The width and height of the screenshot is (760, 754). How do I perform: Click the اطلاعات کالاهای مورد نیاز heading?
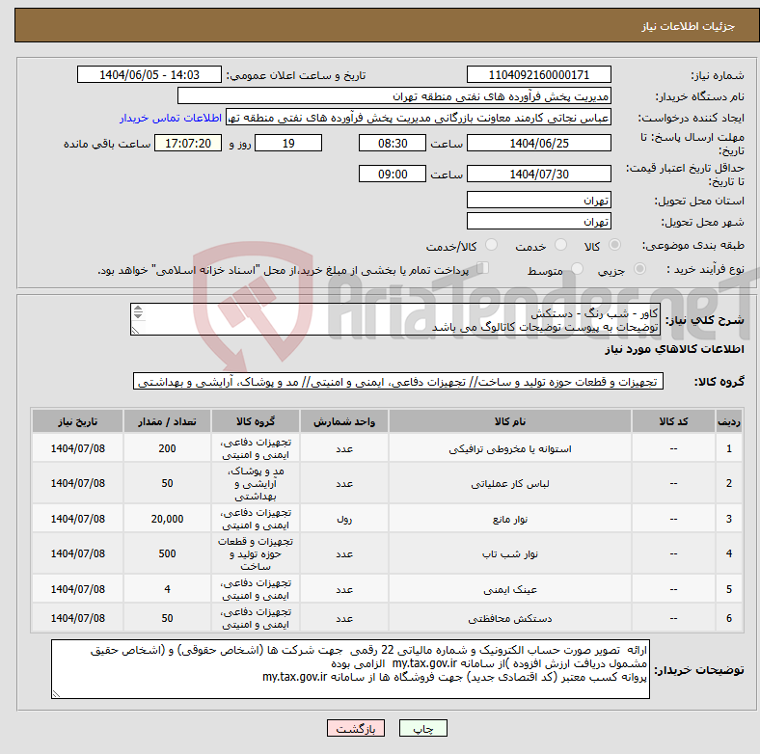coord(674,349)
